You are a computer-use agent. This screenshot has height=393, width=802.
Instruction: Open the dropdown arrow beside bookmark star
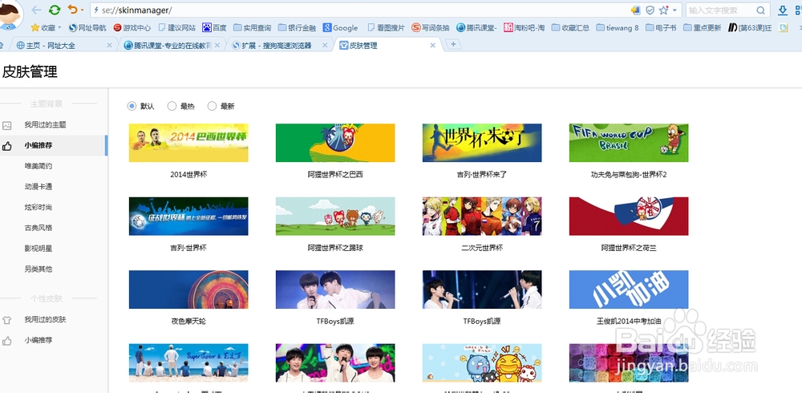point(674,10)
